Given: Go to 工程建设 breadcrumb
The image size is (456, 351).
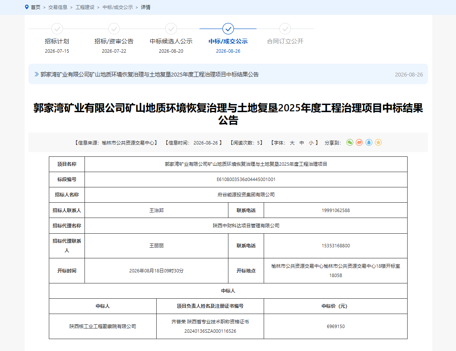Looking at the screenshot, I should [x=85, y=7].
